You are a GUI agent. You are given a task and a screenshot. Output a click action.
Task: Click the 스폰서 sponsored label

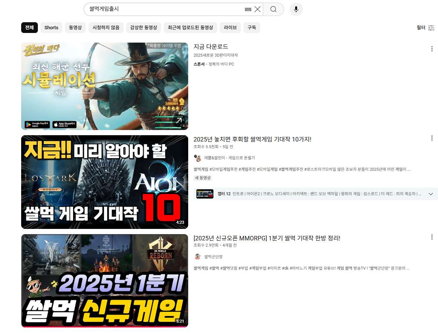click(199, 64)
